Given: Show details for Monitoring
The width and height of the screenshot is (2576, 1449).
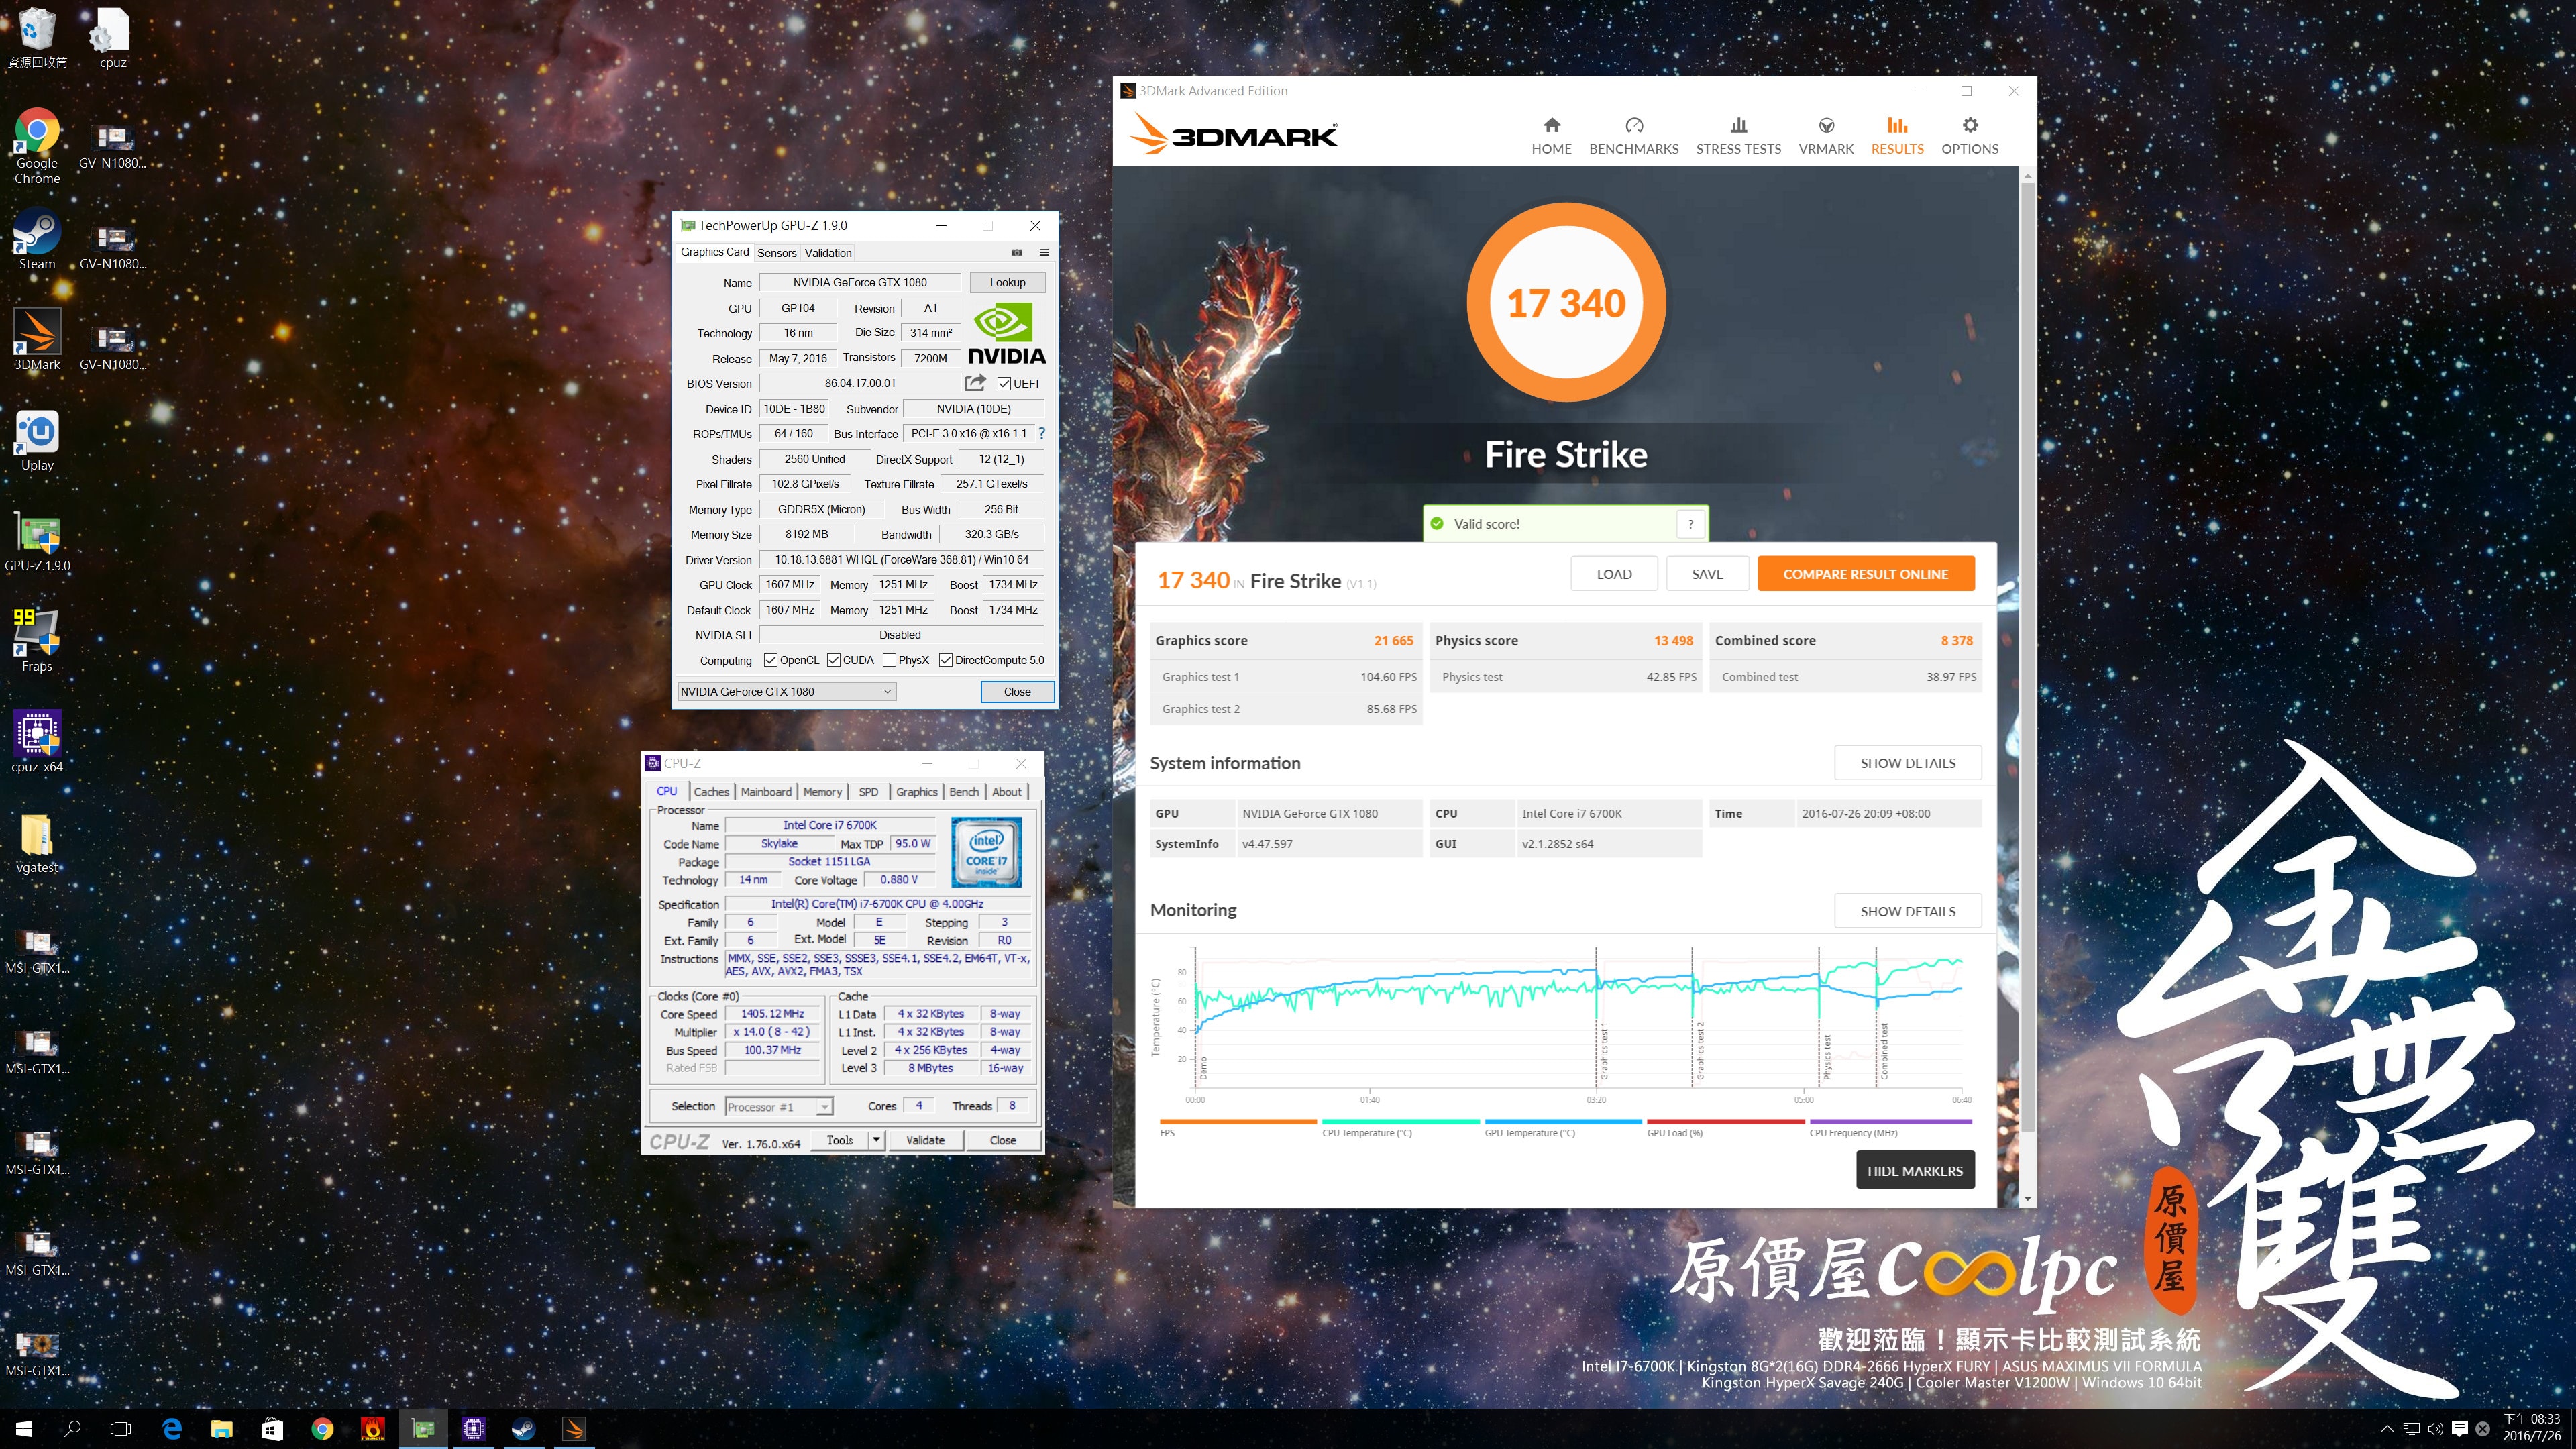Looking at the screenshot, I should 1907,911.
